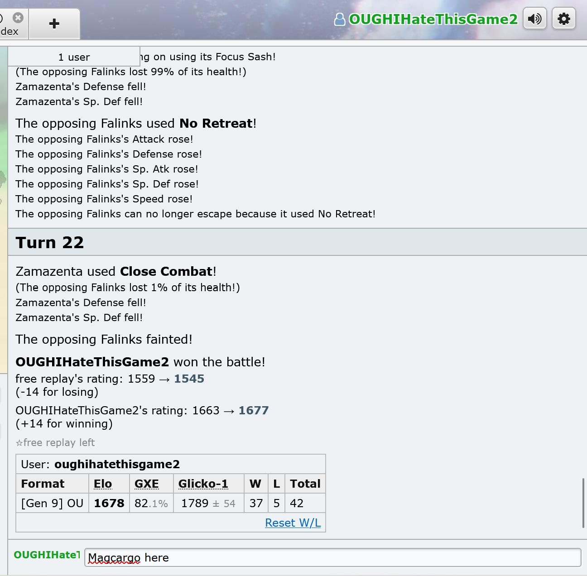The height and width of the screenshot is (576, 587).
Task: Click '(-14 for losing)' text
Action: 57,392
